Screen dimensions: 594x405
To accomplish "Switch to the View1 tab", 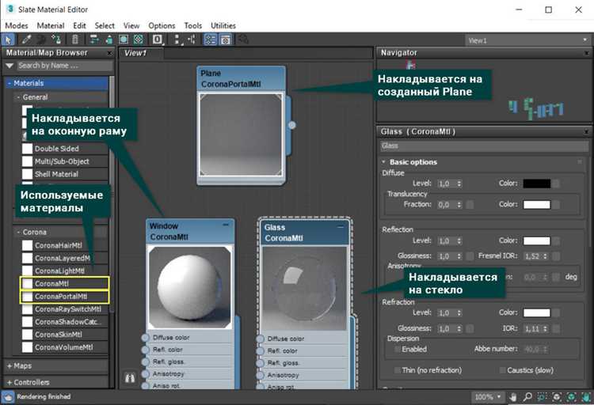I will [x=142, y=53].
